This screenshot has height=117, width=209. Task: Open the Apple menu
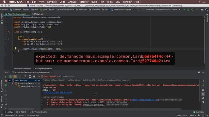[4, 2]
